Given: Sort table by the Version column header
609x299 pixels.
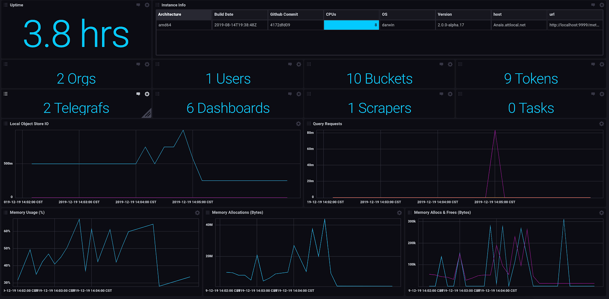Looking at the screenshot, I should click(463, 14).
